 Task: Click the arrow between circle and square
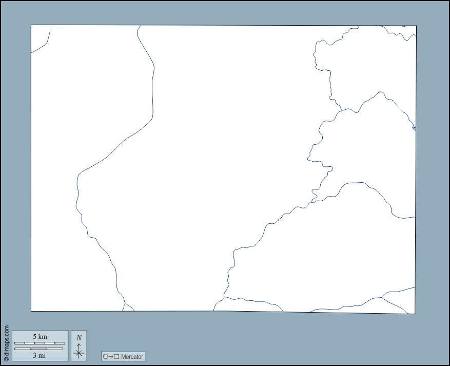click(x=111, y=357)
